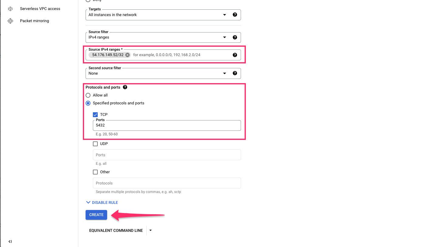Click the CREATE button
434x247 pixels.
click(x=96, y=215)
